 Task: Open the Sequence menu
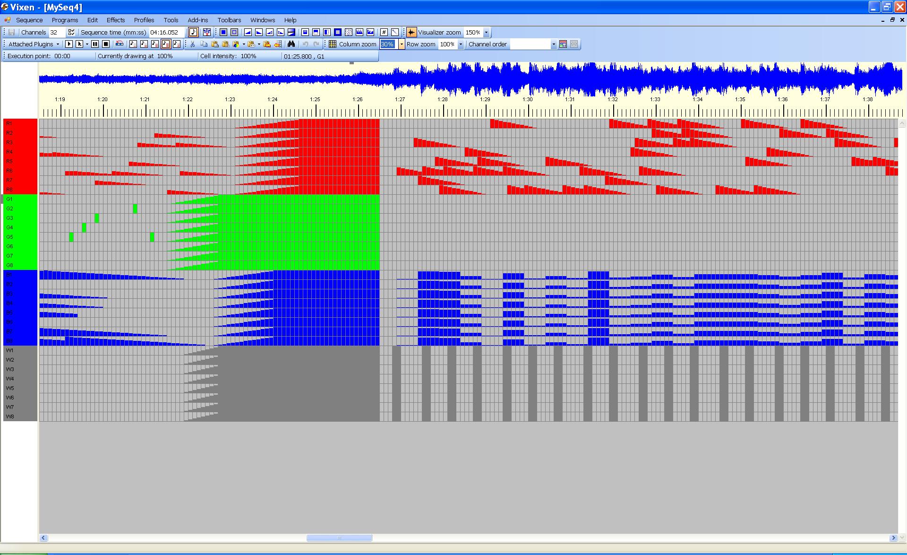pyautogui.click(x=29, y=20)
